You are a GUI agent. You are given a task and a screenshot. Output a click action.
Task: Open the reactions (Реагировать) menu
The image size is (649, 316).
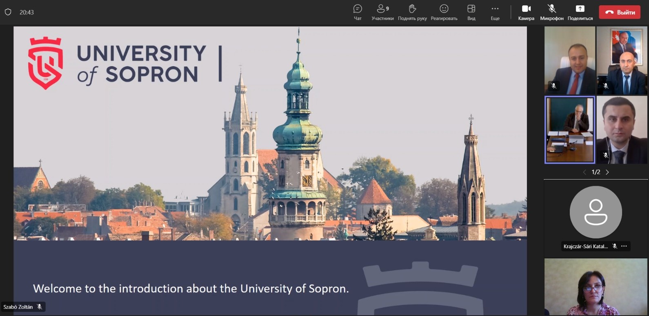(x=444, y=12)
